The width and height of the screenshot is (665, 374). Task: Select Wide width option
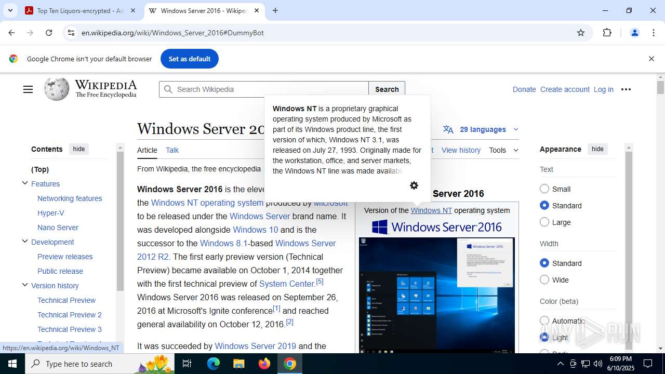click(x=544, y=279)
